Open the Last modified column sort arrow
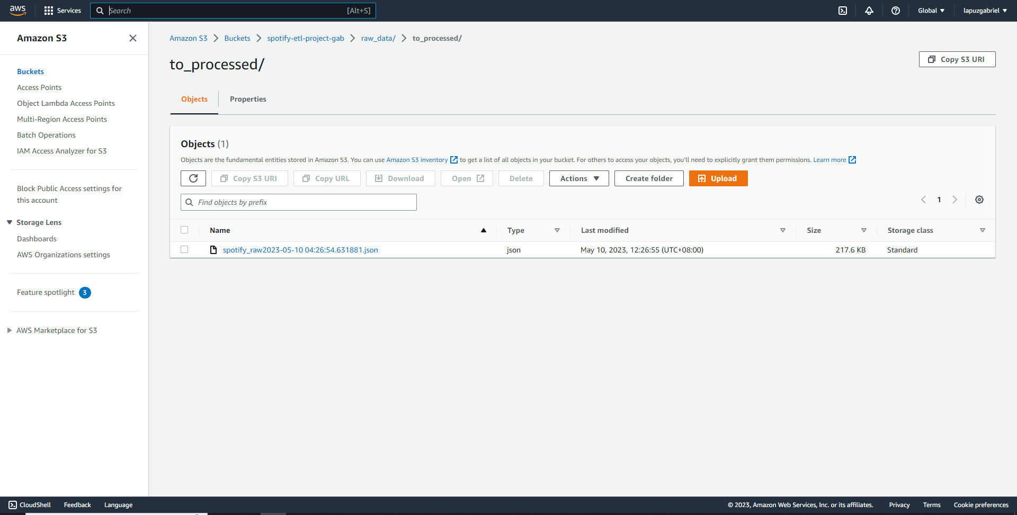The height and width of the screenshot is (515, 1017). click(783, 230)
